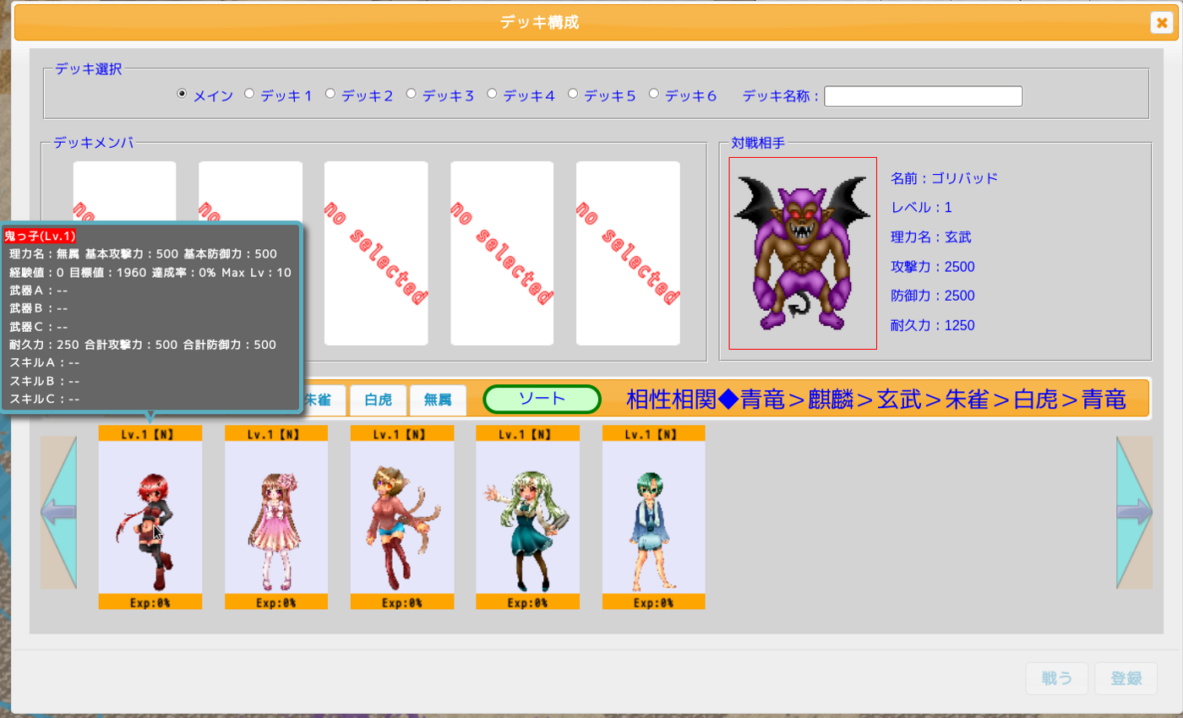This screenshot has width=1183, height=718.
Task: Open the 白虎 filter tab
Action: [x=378, y=400]
